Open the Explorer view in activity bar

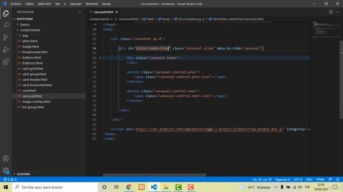click(6, 13)
